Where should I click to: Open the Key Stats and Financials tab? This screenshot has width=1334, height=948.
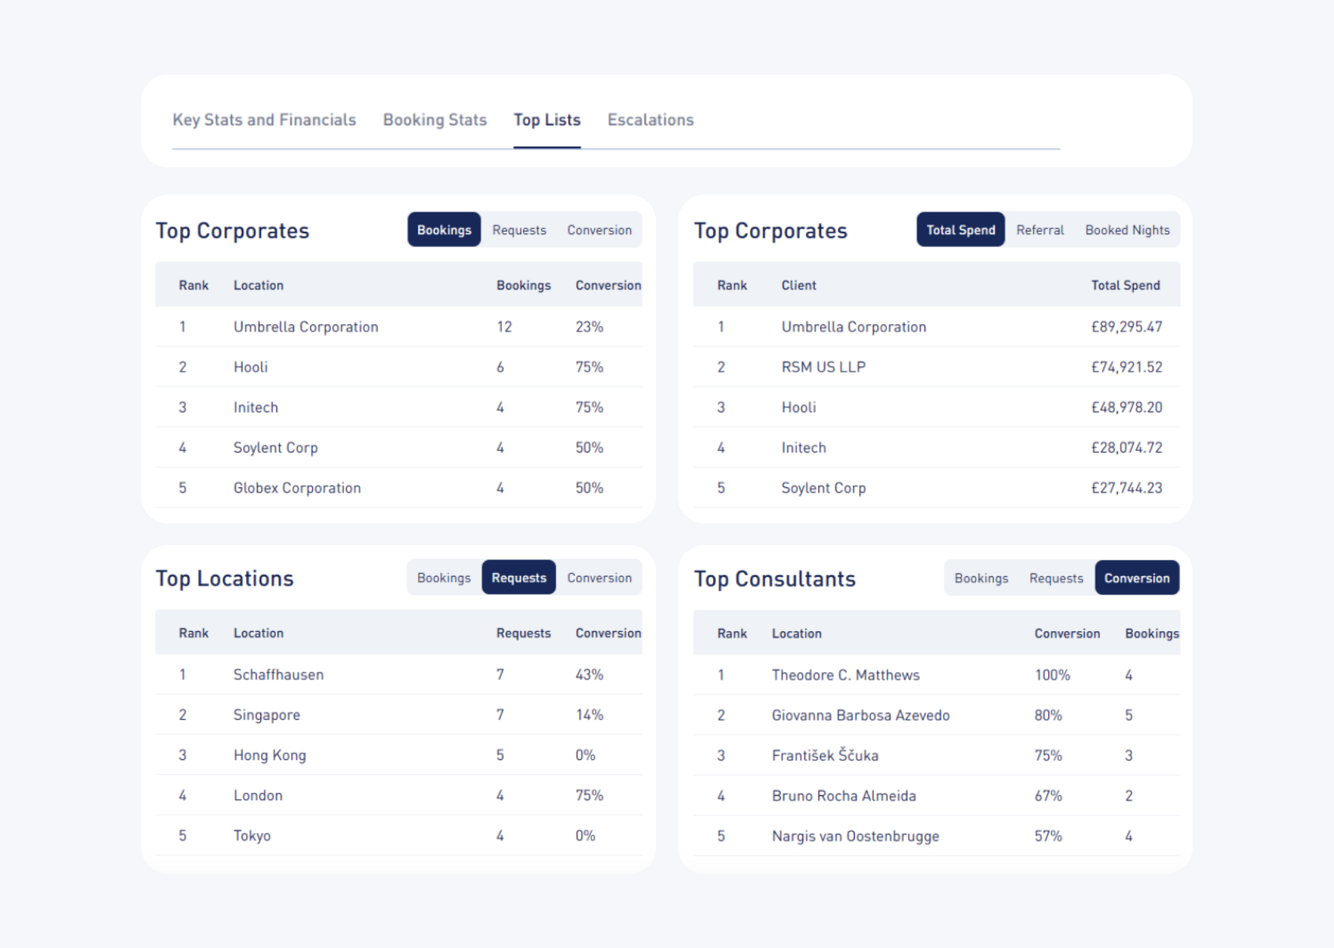click(264, 119)
